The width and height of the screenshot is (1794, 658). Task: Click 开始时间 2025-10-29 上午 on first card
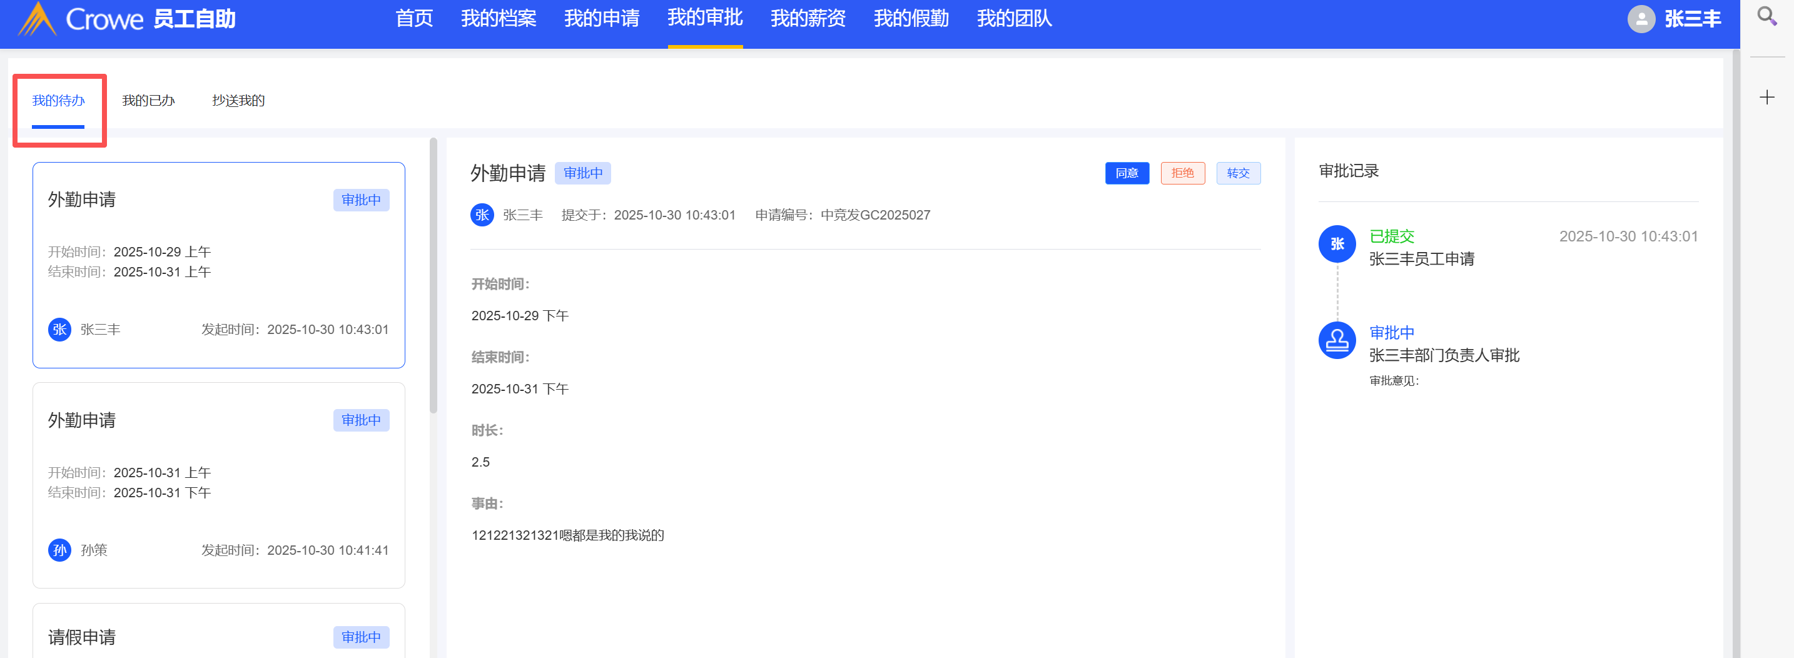click(x=129, y=251)
